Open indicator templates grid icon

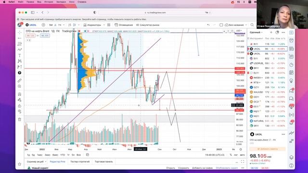point(109,25)
